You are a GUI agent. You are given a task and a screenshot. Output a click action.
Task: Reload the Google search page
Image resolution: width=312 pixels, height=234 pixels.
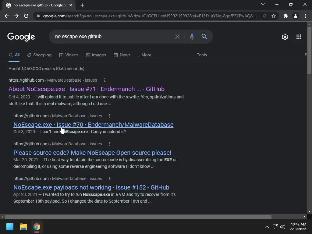pos(26,16)
